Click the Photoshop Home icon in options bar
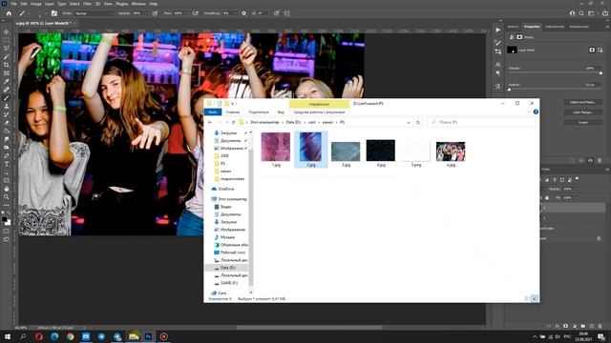The image size is (611, 343). click(9, 13)
